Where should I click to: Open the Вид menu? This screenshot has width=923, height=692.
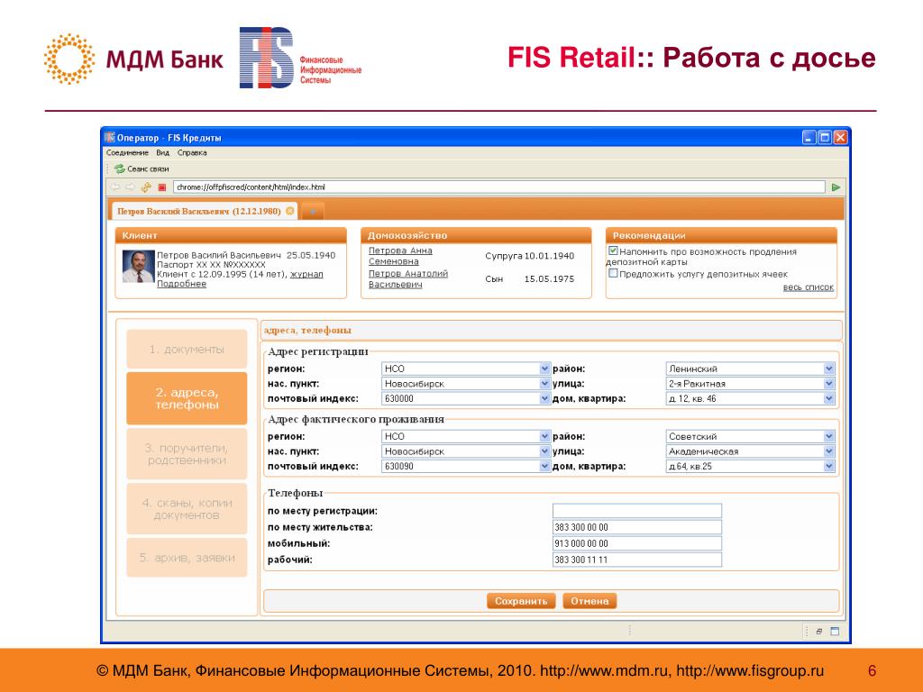click(163, 152)
